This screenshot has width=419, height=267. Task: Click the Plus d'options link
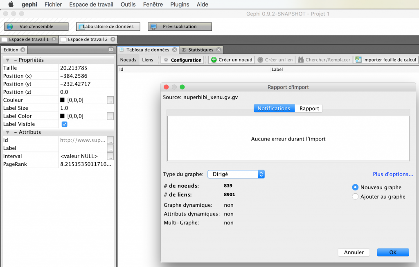coord(393,174)
